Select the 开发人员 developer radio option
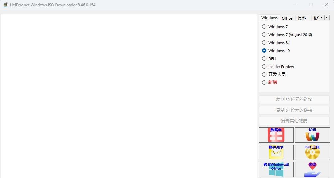The height and width of the screenshot is (178, 334). click(x=264, y=74)
